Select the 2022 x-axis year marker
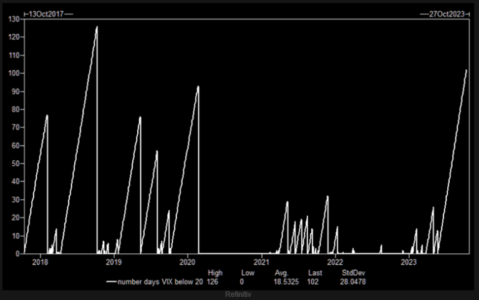 pyautogui.click(x=335, y=263)
